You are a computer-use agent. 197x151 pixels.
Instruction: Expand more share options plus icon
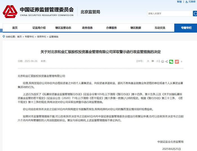[182, 61]
